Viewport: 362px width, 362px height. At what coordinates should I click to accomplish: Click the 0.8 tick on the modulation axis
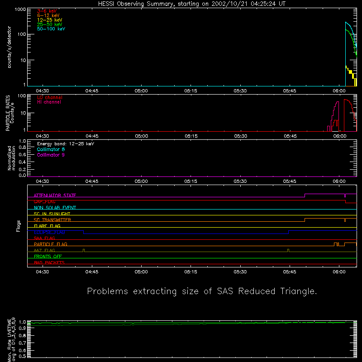tap(22, 148)
